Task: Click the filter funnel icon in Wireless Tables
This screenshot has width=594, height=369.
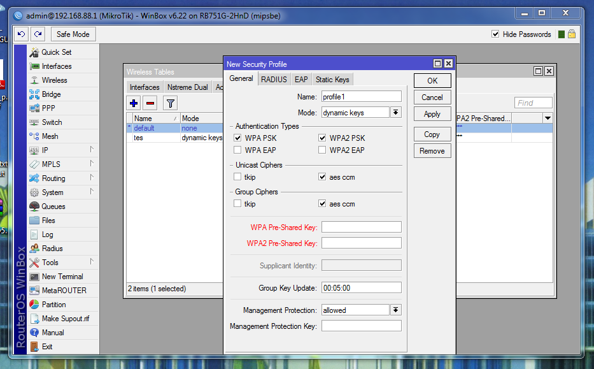Action: tap(171, 103)
